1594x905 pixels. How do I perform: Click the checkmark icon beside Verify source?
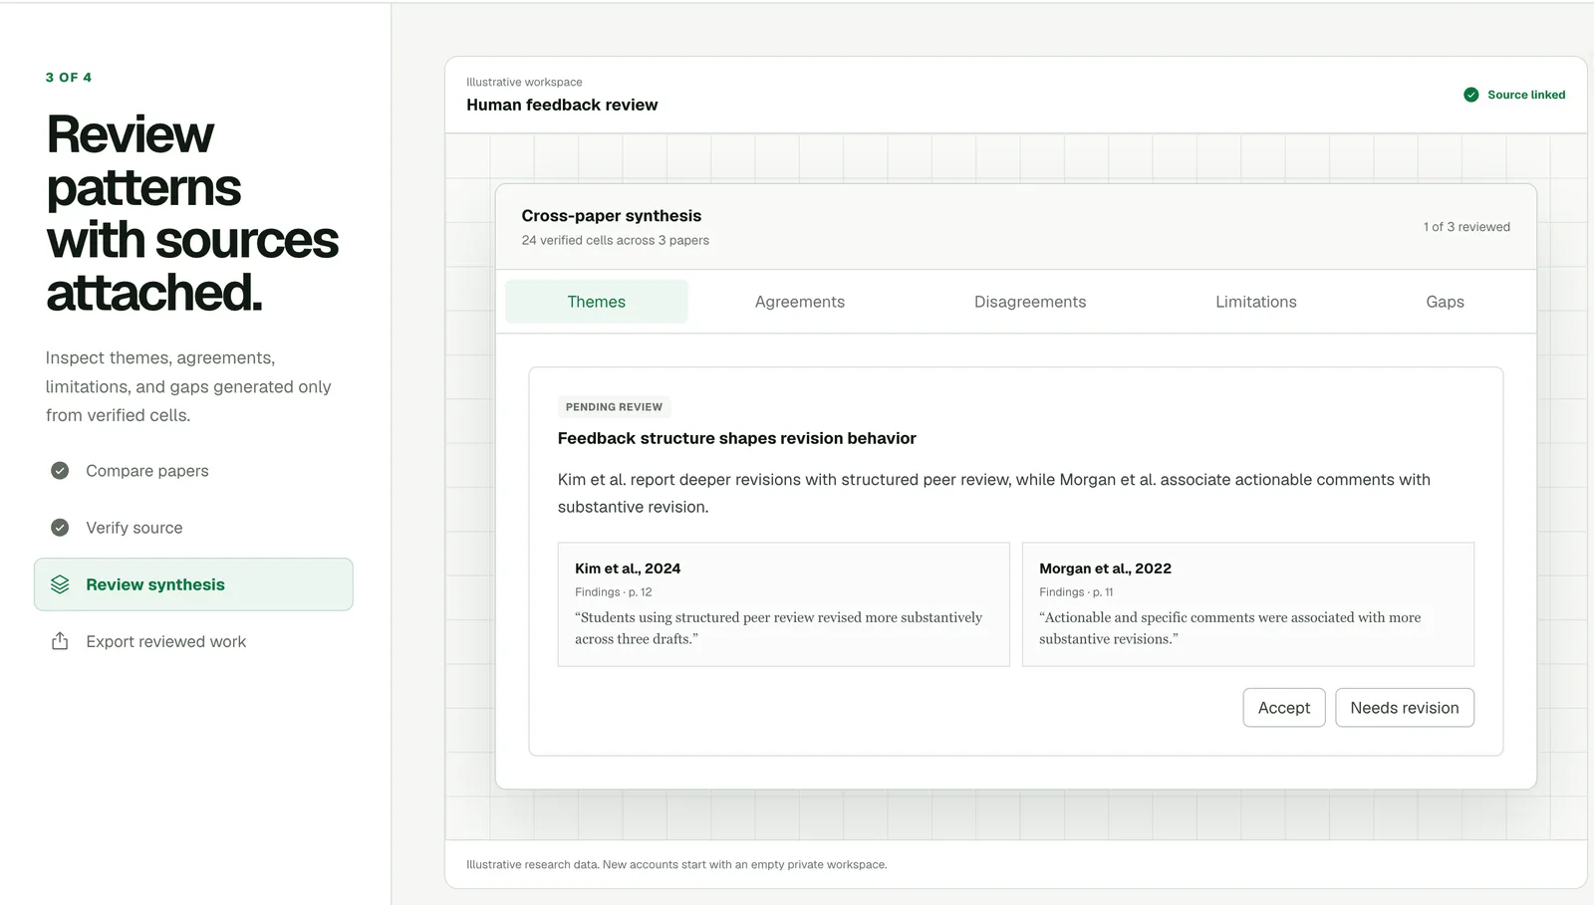(x=60, y=527)
